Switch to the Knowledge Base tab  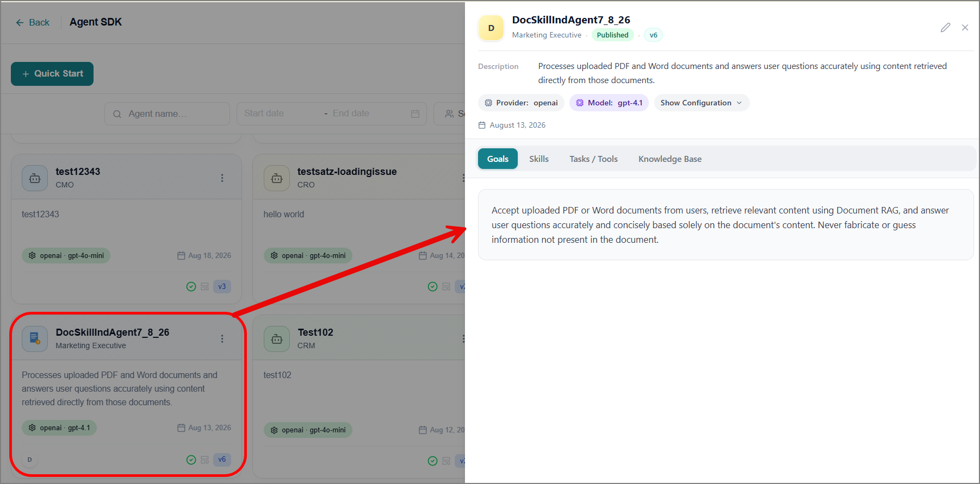670,159
